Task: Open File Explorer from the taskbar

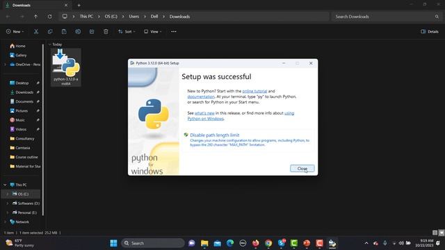Action: (204, 243)
